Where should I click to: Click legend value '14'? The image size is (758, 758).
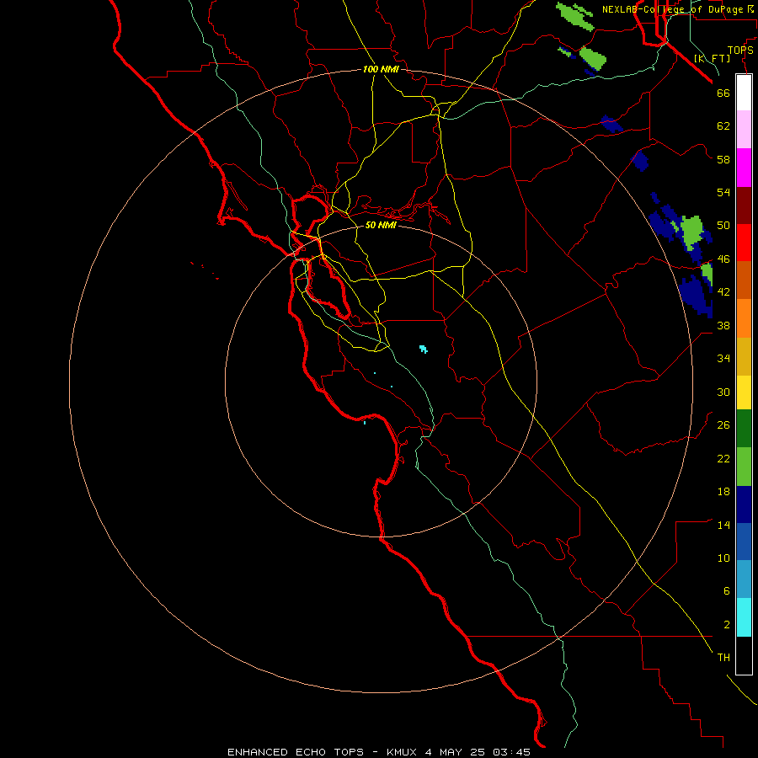723,525
